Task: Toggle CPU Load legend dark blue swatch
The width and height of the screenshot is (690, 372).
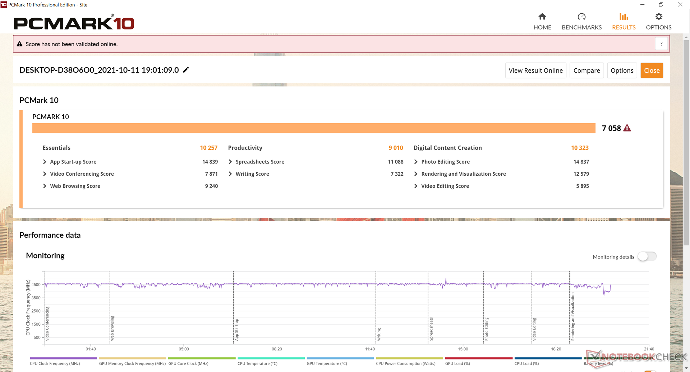Action: 548,358
